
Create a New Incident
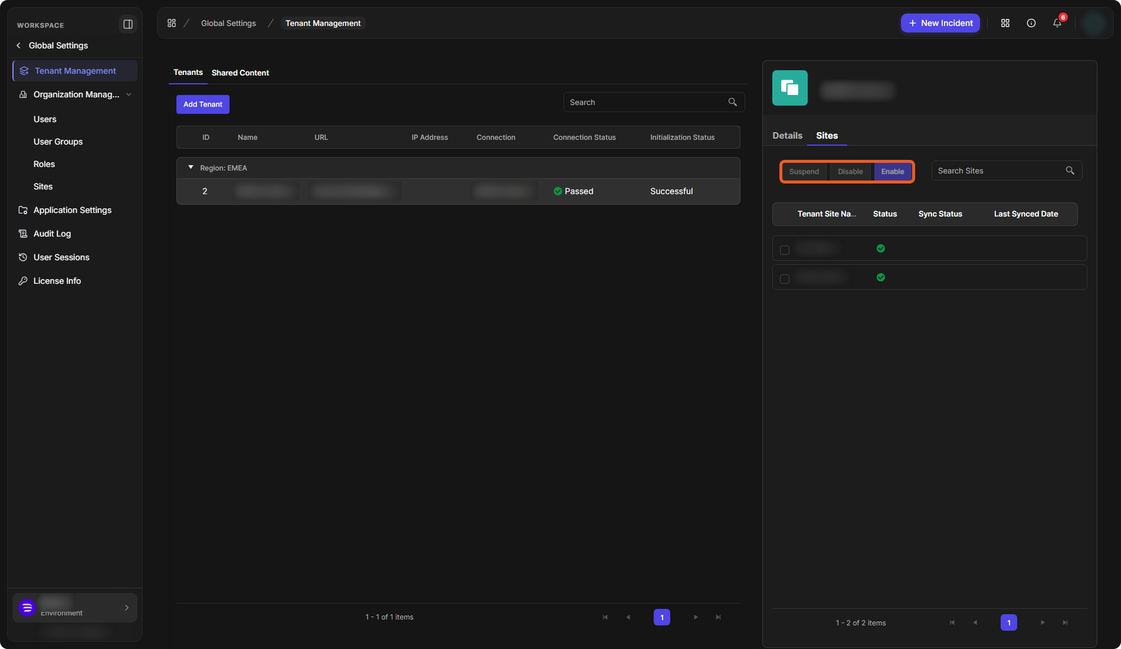click(x=940, y=23)
